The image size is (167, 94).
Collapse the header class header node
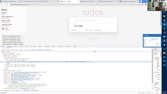5,59
